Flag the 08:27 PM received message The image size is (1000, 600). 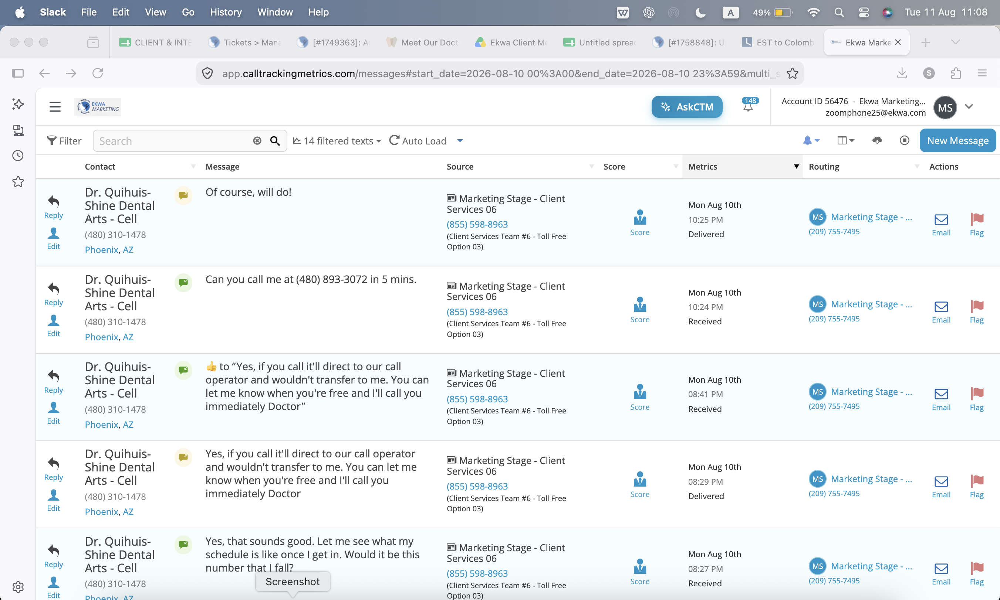977,575
